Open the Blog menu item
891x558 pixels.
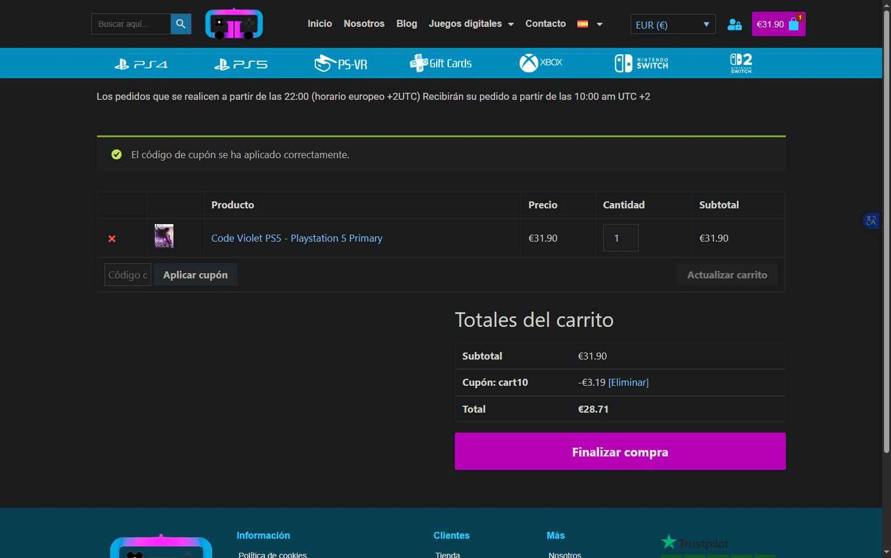[x=407, y=24]
